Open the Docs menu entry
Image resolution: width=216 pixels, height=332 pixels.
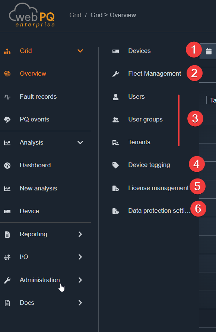(x=26, y=303)
